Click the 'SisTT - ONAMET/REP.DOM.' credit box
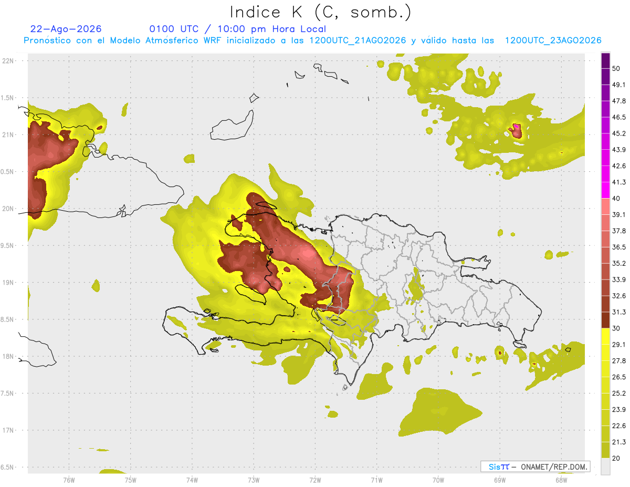Image resolution: width=630 pixels, height=487 pixels. point(535,467)
